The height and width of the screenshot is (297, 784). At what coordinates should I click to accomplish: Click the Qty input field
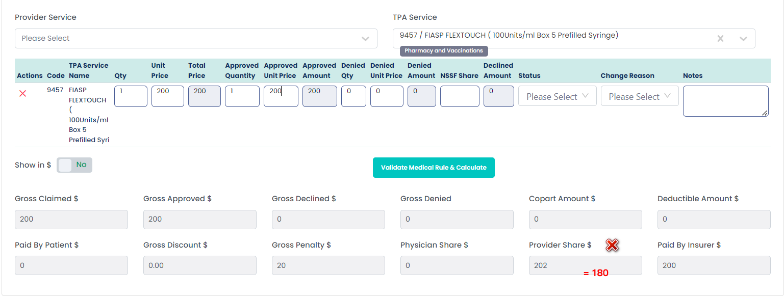pos(131,96)
